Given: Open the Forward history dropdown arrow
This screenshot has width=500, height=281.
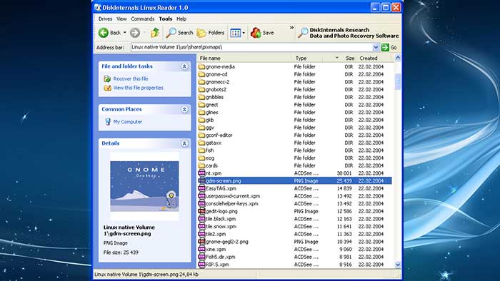Looking at the screenshot, I should pyautogui.click(x=145, y=33).
